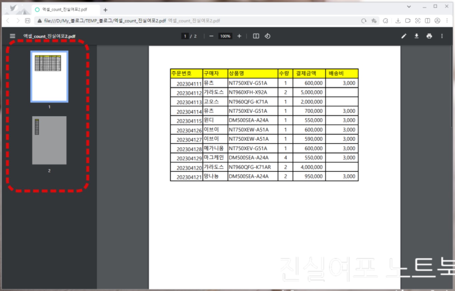Click the 100% zoom level field
The width and height of the screenshot is (455, 291).
(x=225, y=36)
